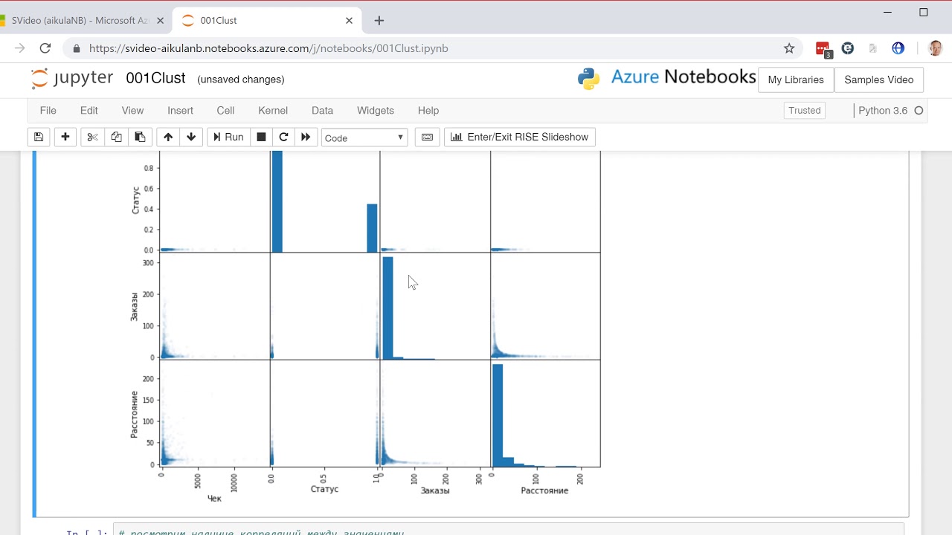The image size is (952, 535).
Task: Interrupt the kernel with the stop icon
Action: pyautogui.click(x=261, y=137)
